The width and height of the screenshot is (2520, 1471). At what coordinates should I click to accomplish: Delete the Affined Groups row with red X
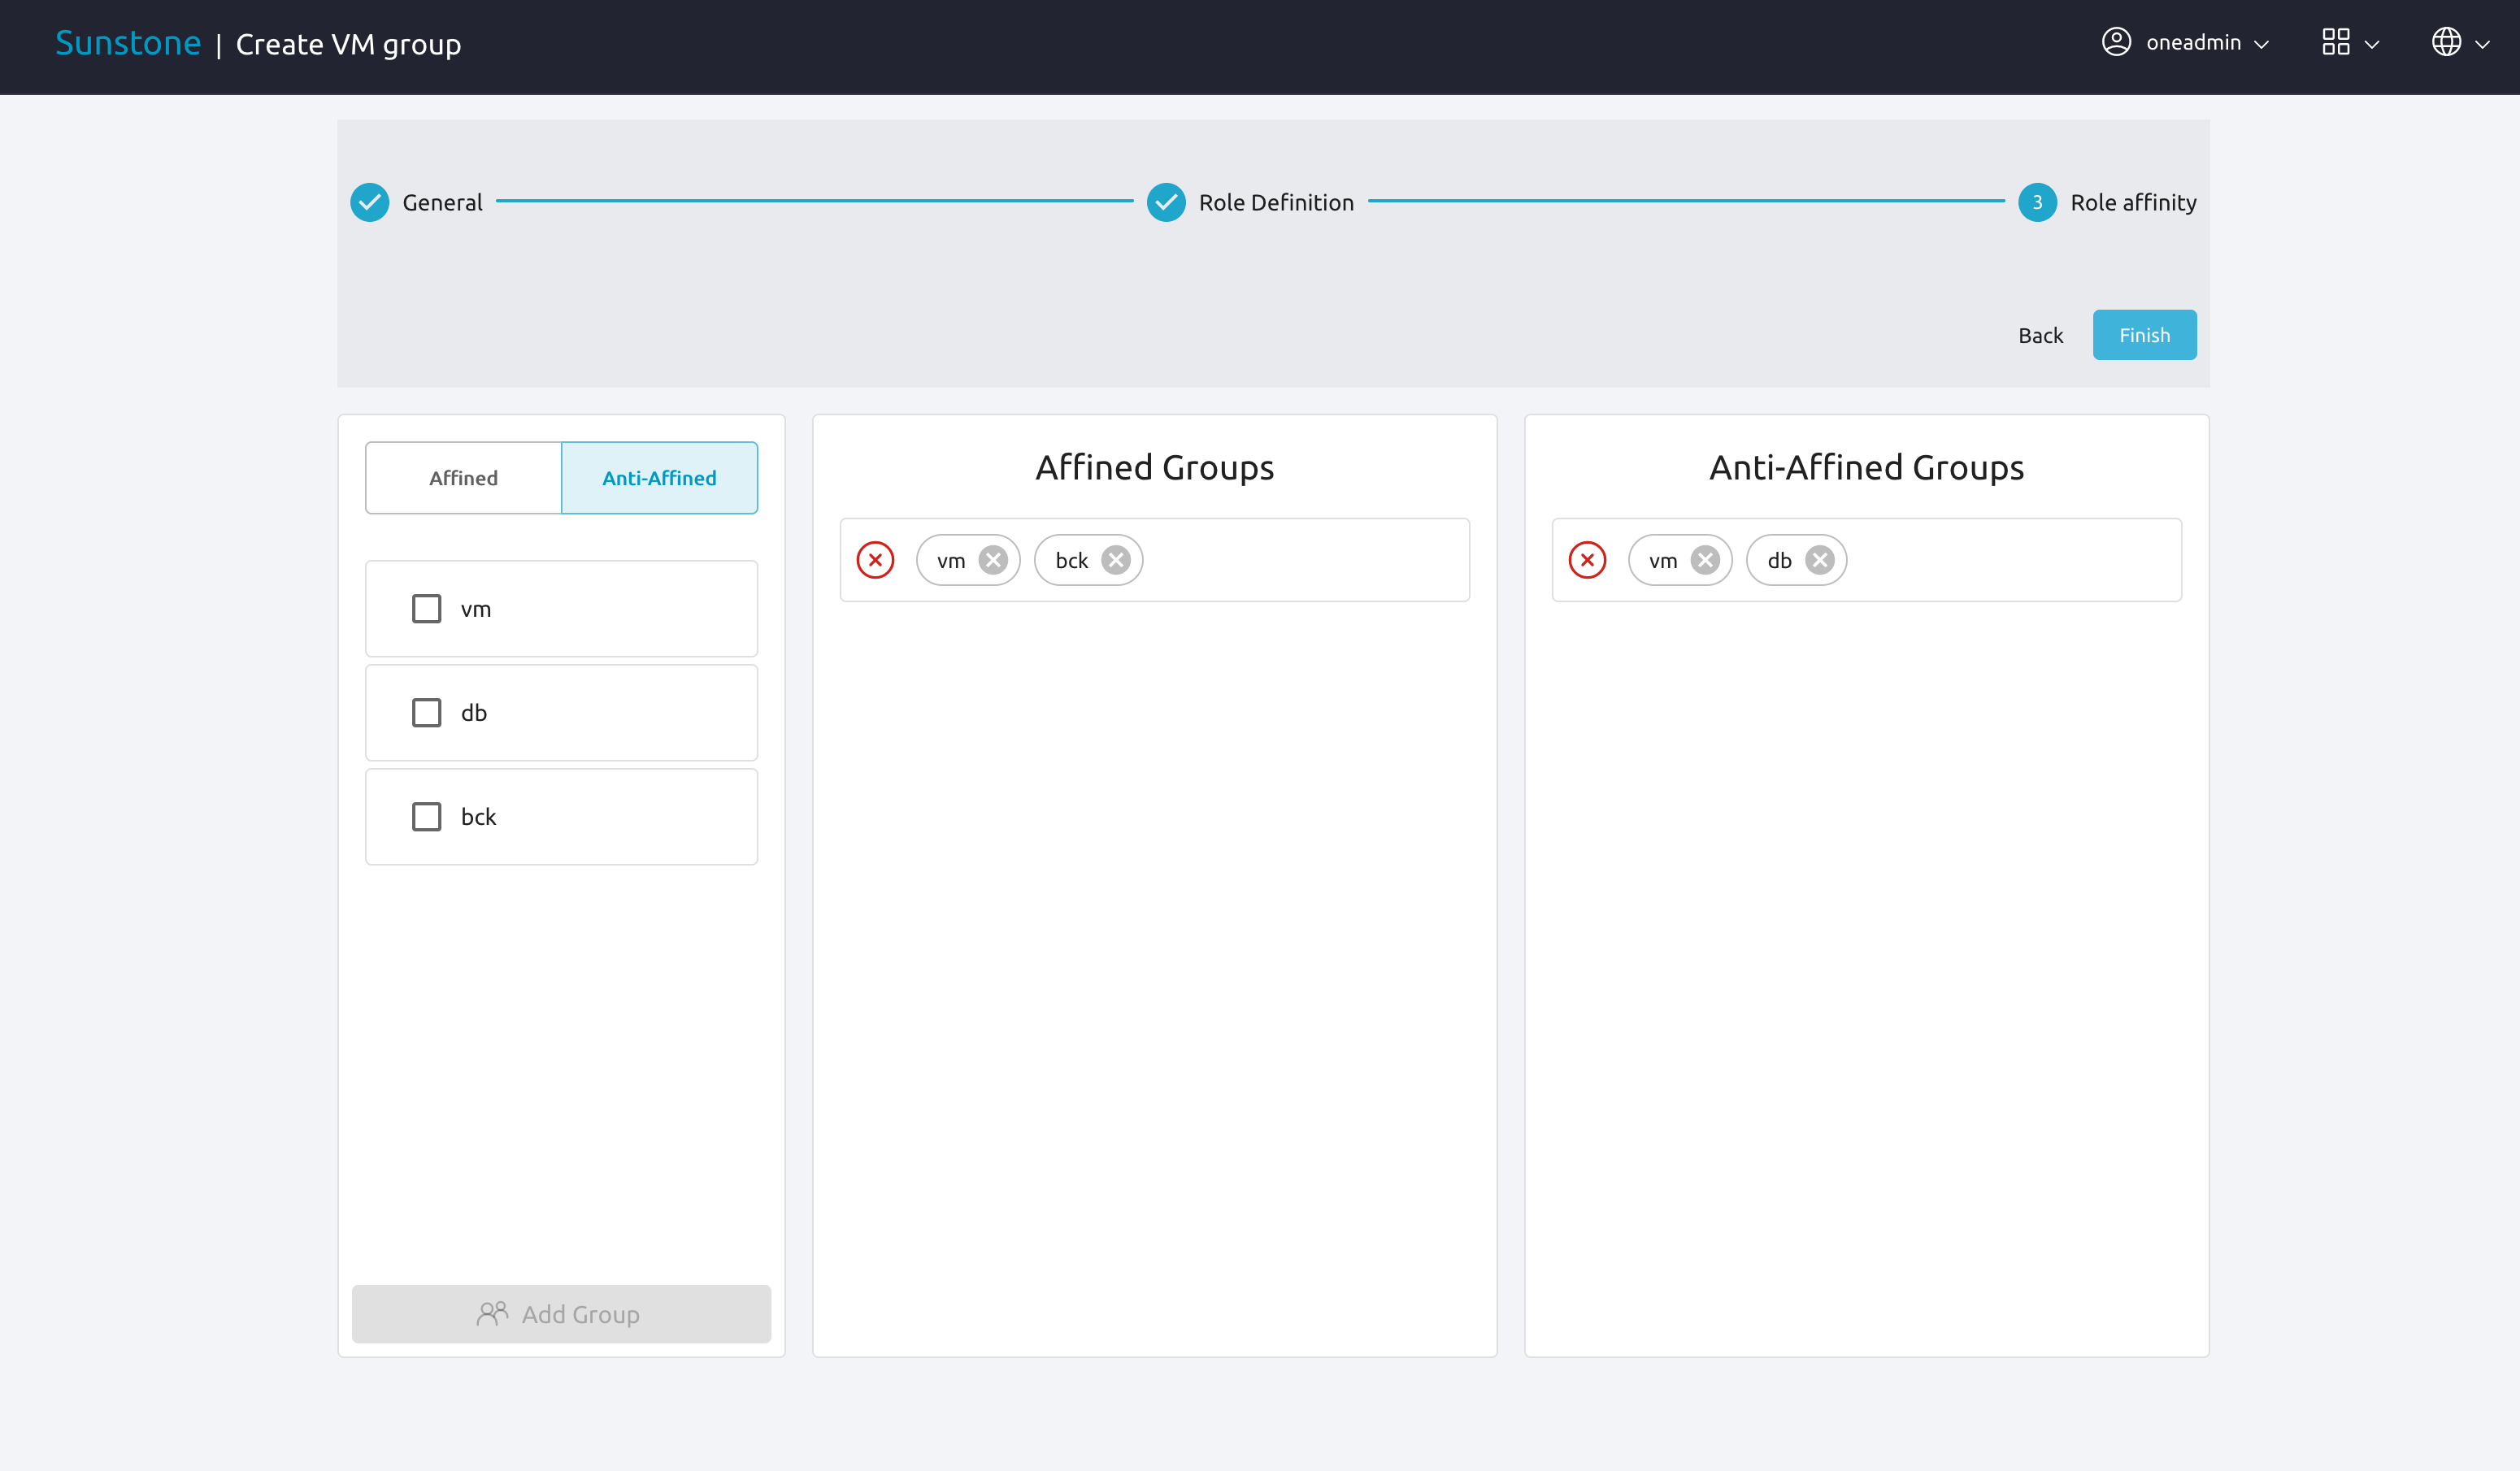(875, 560)
